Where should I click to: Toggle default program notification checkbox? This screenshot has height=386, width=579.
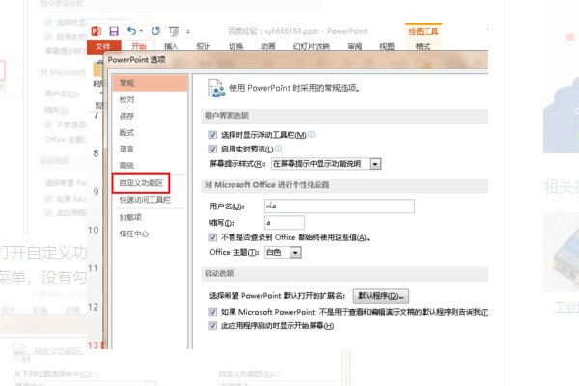coord(212,312)
